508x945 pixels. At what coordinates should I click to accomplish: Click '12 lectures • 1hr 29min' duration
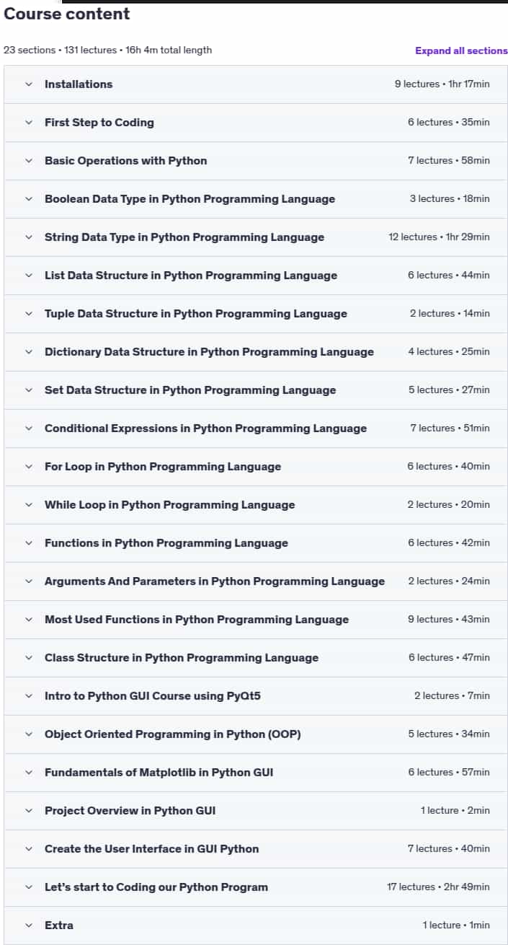tap(439, 237)
